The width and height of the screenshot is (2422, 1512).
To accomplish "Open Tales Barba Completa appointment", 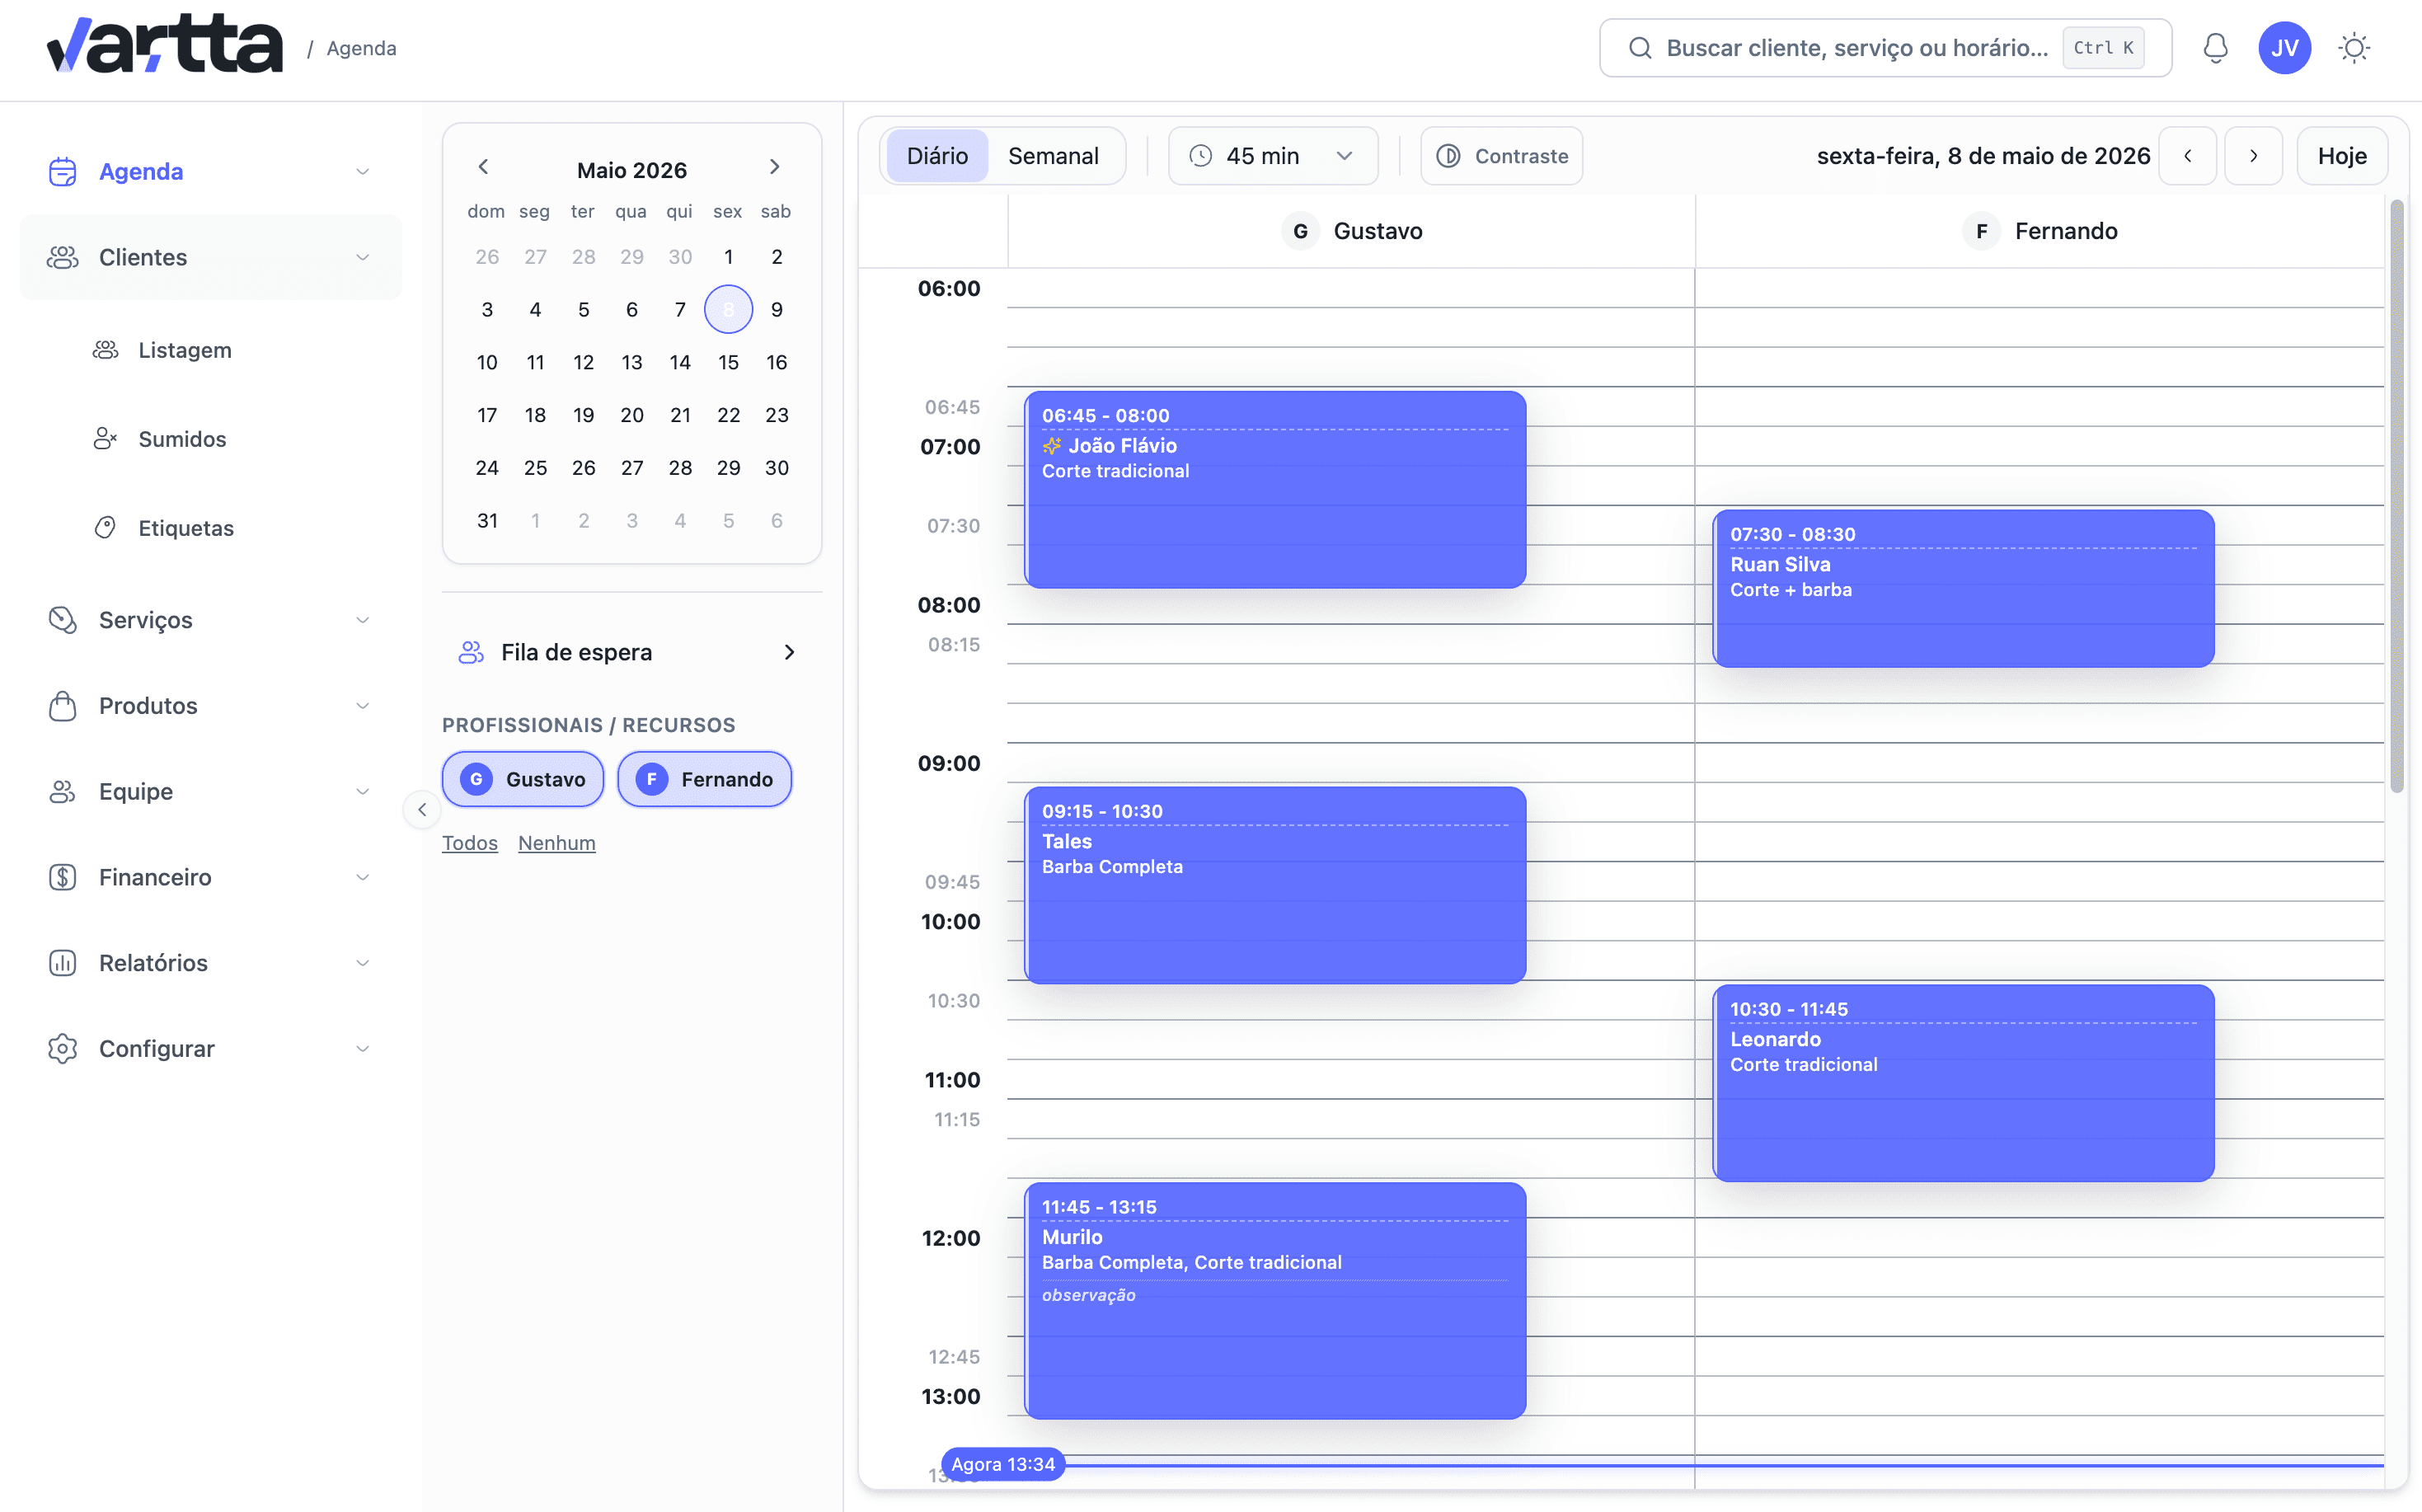I will pyautogui.click(x=1275, y=885).
